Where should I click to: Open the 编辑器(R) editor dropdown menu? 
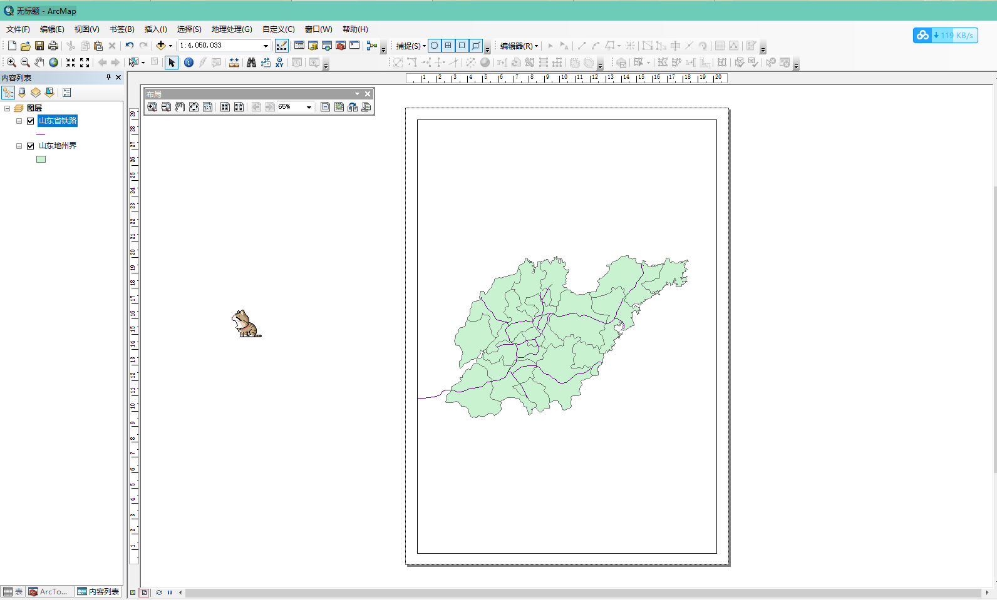[x=519, y=46]
